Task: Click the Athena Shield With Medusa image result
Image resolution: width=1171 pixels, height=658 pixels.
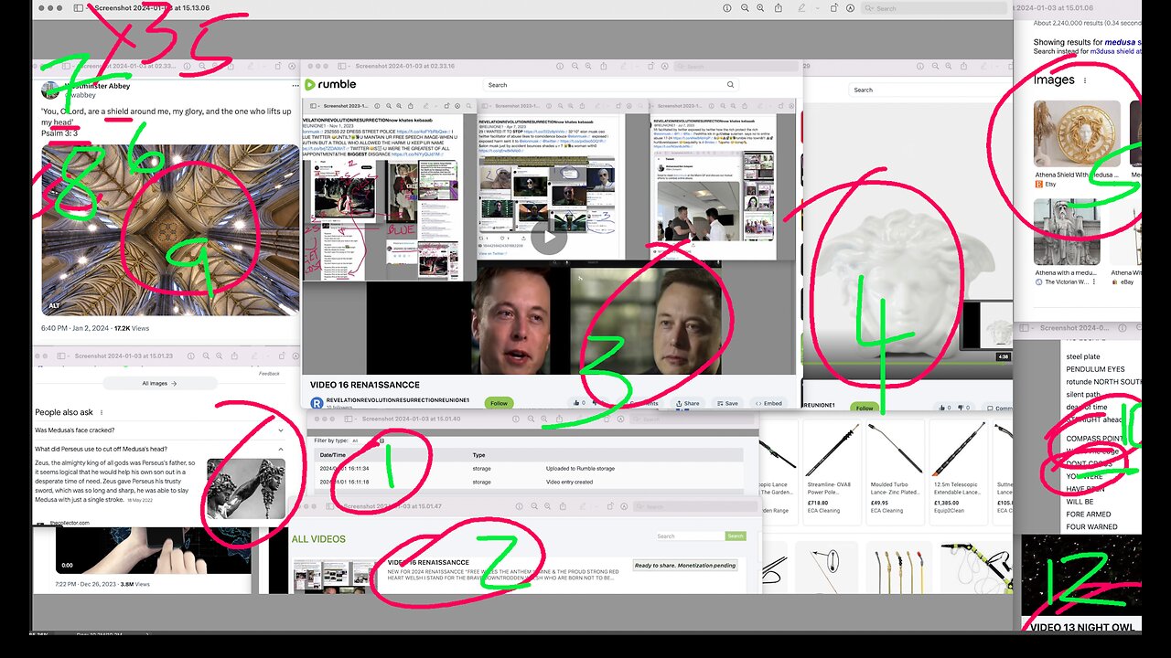Action: [x=1077, y=133]
